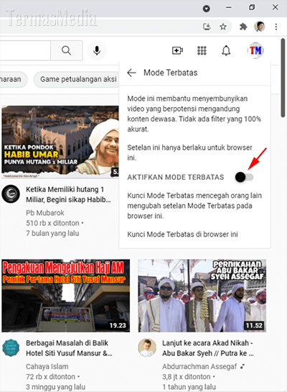Start voice search with microphone icon
Image resolution: width=287 pixels, height=392 pixels.
[x=97, y=50]
